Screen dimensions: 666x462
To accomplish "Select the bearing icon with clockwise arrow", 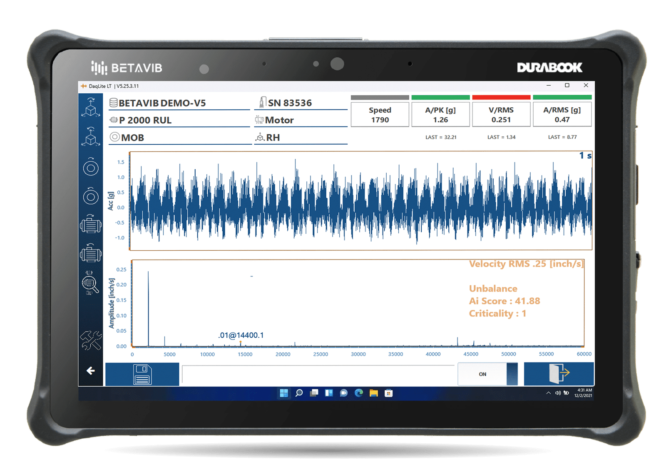I will click(91, 166).
